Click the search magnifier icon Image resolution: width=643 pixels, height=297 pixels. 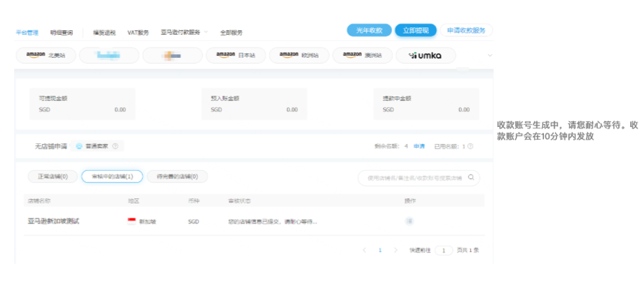pos(471,177)
